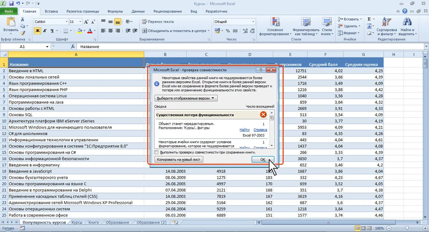429x232 pixels.
Task: Open Условное форматирование menu
Action: (275, 27)
